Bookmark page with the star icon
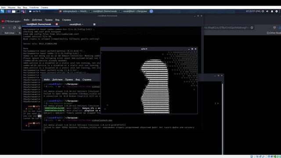281x158 pixels. [252, 28]
